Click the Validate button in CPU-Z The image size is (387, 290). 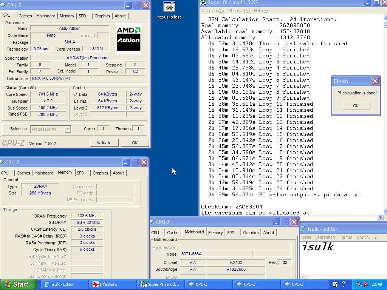(x=104, y=143)
